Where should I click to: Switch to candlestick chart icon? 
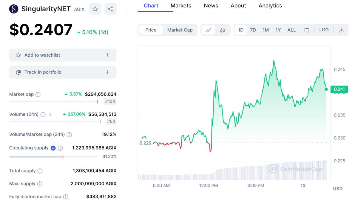pyautogui.click(x=223, y=30)
